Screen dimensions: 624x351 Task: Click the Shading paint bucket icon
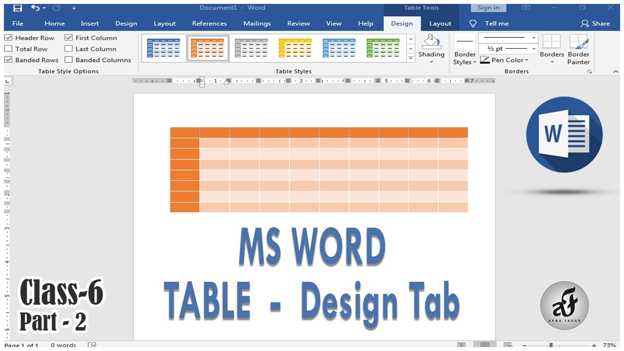pos(431,42)
